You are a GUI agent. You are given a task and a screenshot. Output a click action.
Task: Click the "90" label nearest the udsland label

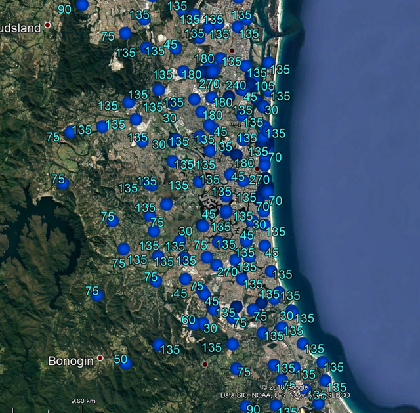(64, 9)
